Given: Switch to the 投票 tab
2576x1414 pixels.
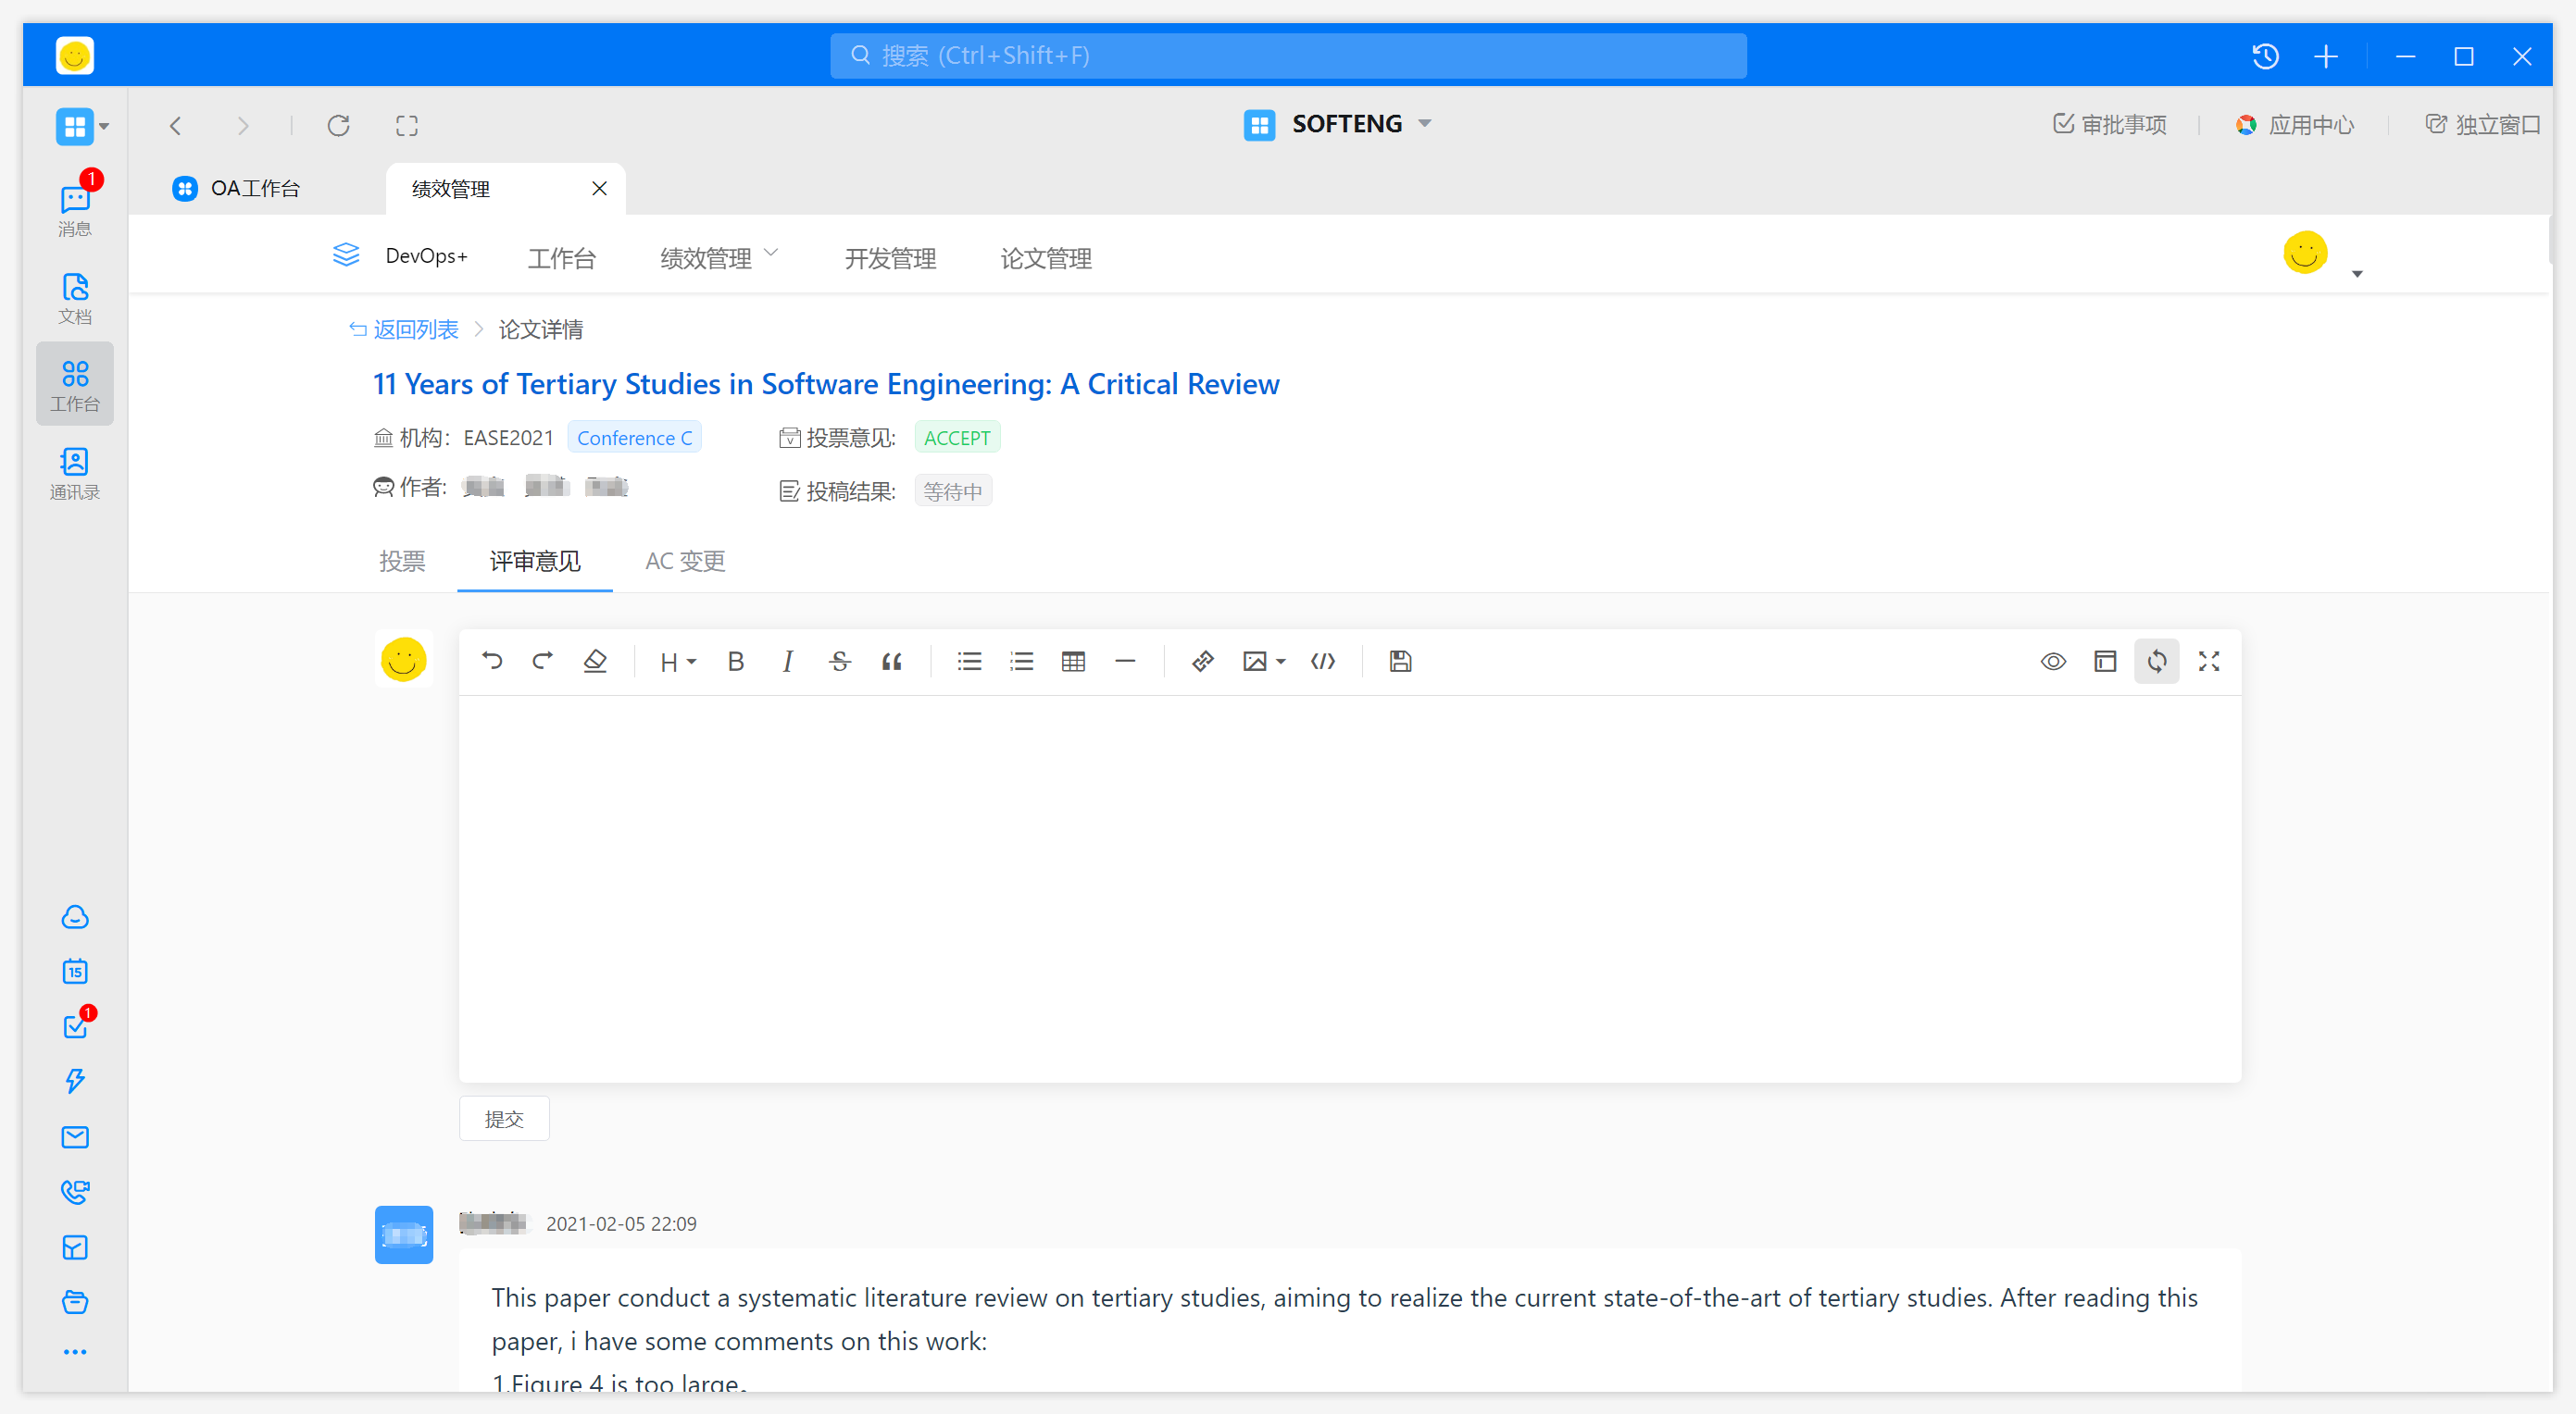Looking at the screenshot, I should (402, 561).
